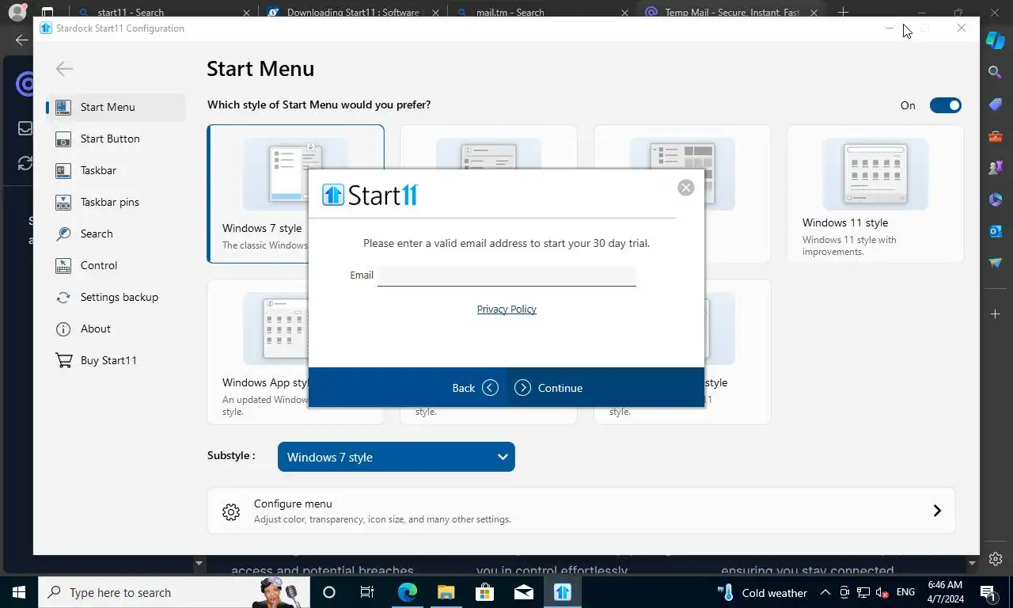Open the Start Button settings section

(x=116, y=139)
